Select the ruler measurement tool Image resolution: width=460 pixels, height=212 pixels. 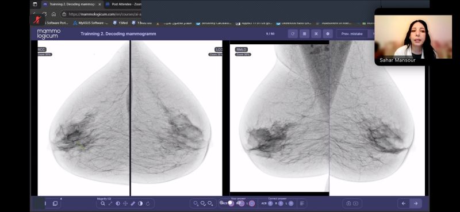pyautogui.click(x=133, y=203)
